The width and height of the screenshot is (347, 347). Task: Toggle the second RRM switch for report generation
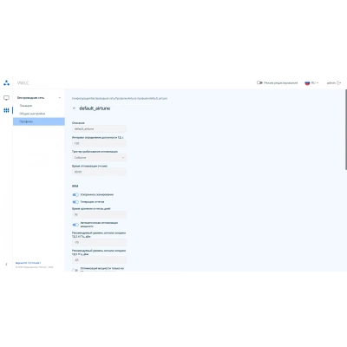coord(75,202)
